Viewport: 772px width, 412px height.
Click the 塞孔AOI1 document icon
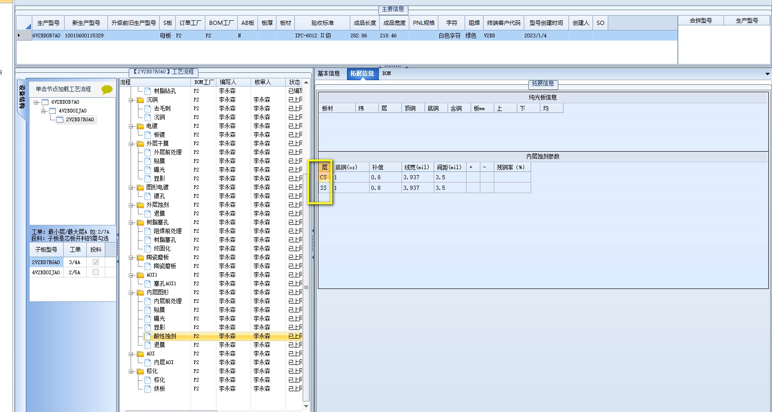[148, 283]
